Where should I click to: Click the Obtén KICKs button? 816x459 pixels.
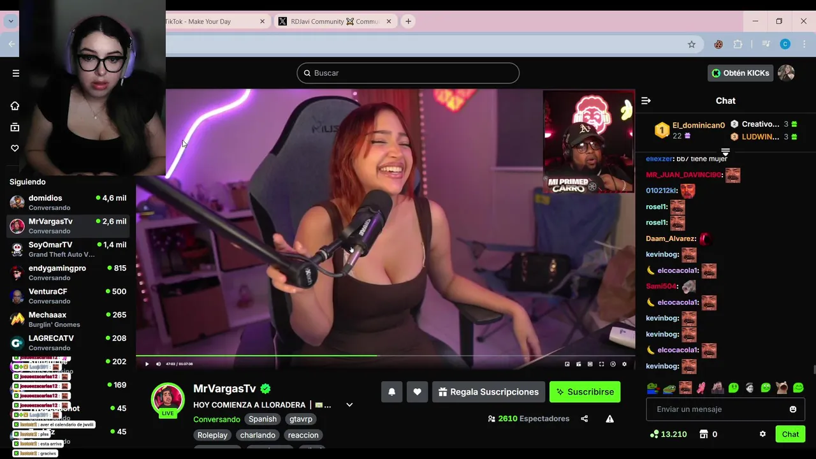click(x=740, y=73)
